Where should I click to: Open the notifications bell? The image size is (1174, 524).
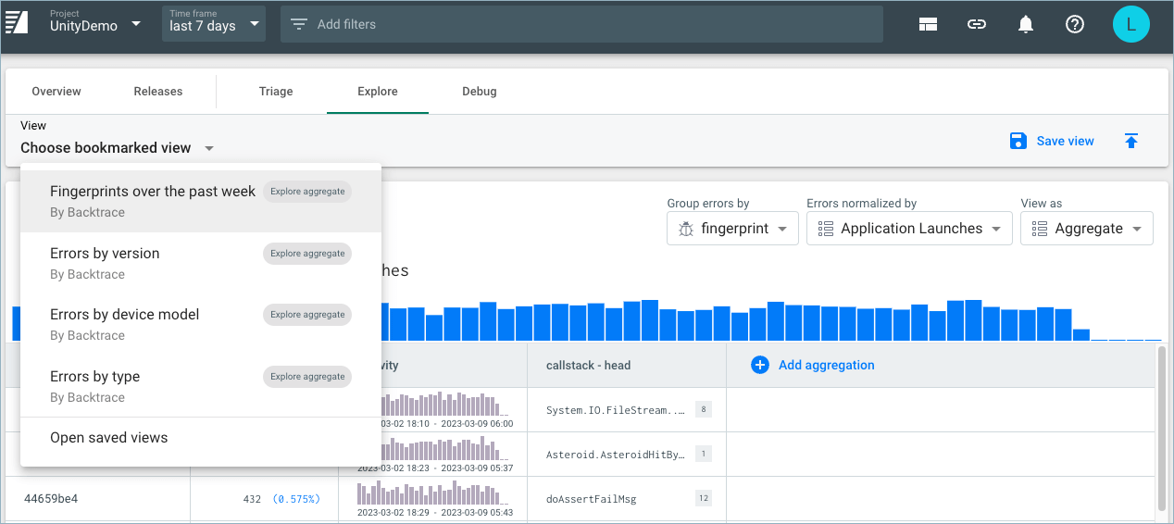coord(1026,25)
